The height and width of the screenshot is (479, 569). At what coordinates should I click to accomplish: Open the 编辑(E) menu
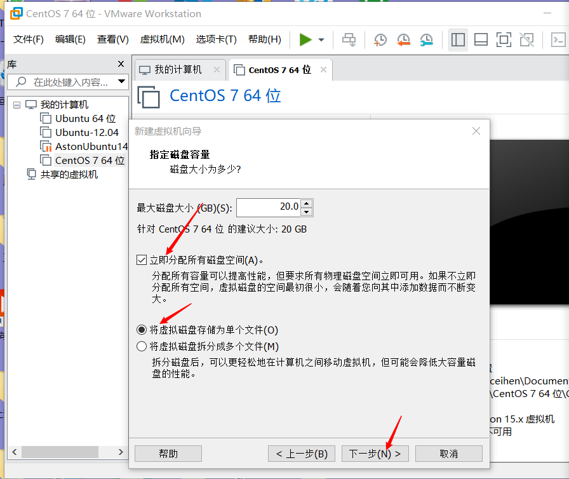click(x=70, y=39)
